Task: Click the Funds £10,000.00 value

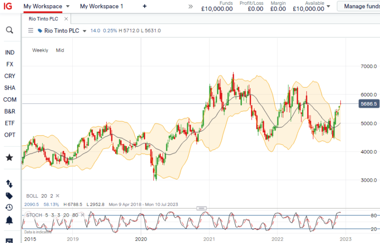Action: [217, 9]
